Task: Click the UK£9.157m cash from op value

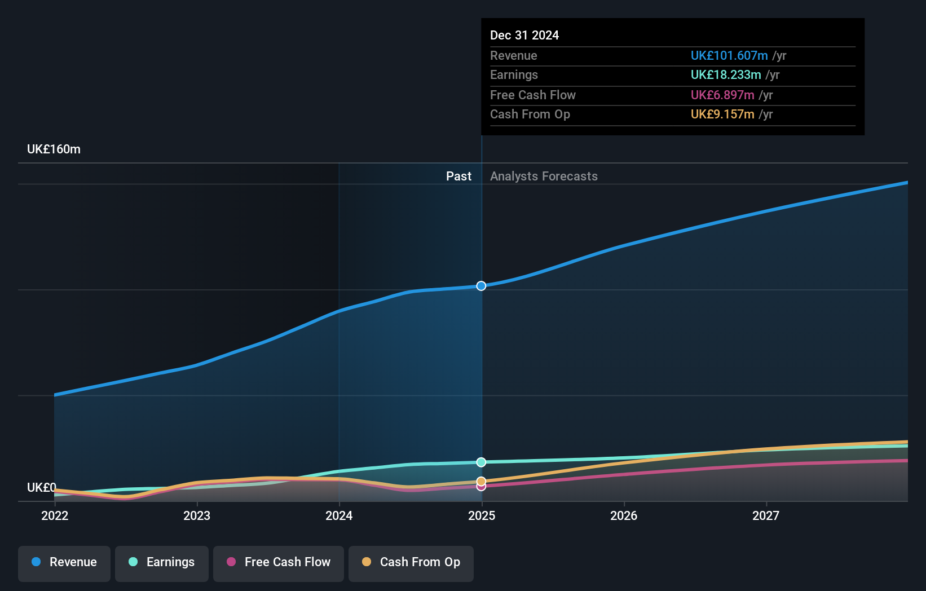Action: pos(722,114)
